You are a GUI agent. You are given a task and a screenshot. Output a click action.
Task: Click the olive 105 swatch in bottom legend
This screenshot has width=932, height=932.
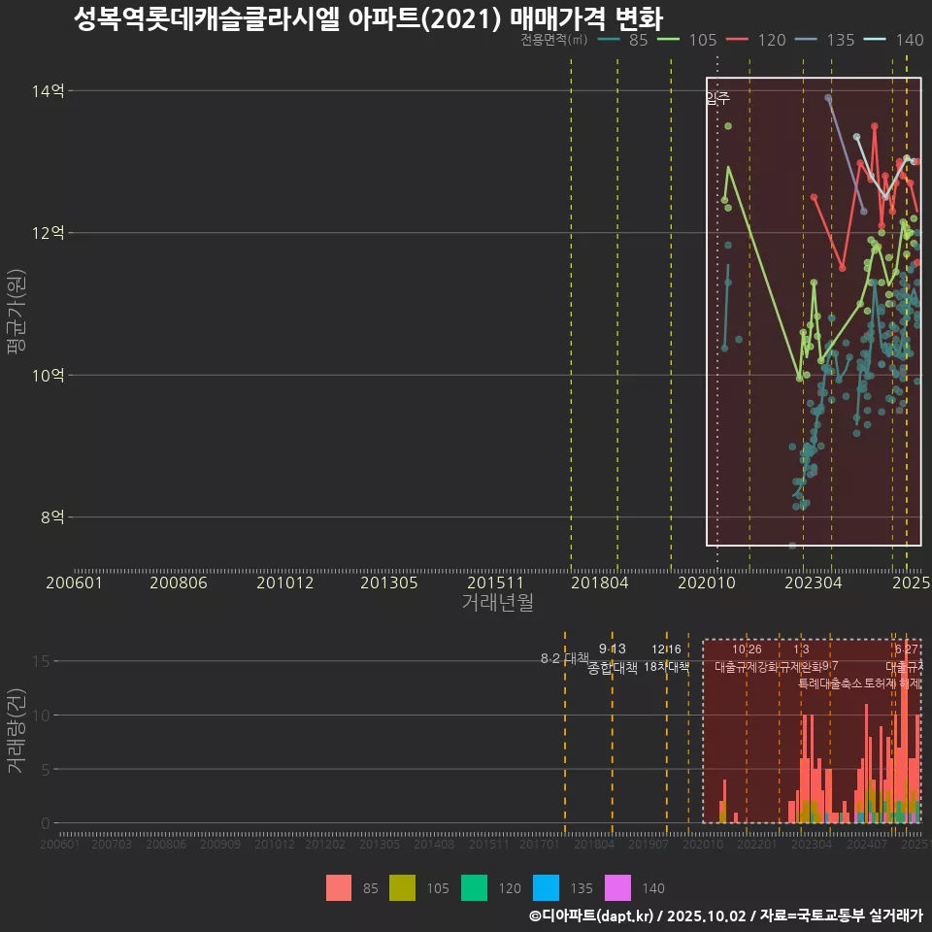(402, 888)
